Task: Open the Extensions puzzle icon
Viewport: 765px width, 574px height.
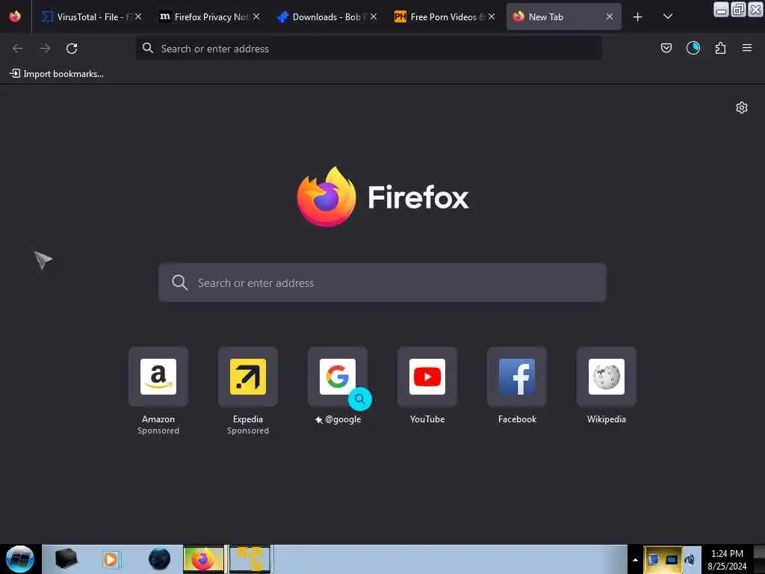Action: pos(720,48)
